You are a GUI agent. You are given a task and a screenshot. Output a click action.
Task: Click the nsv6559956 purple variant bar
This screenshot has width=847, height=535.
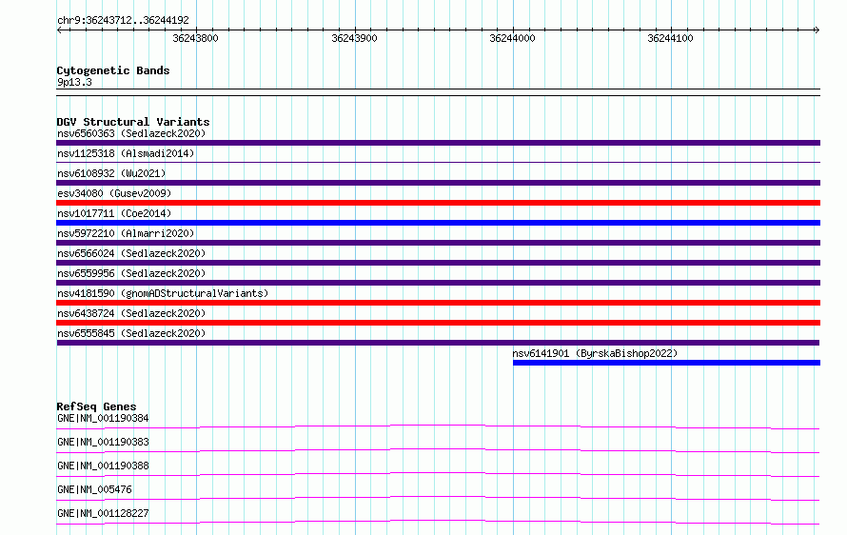[438, 283]
